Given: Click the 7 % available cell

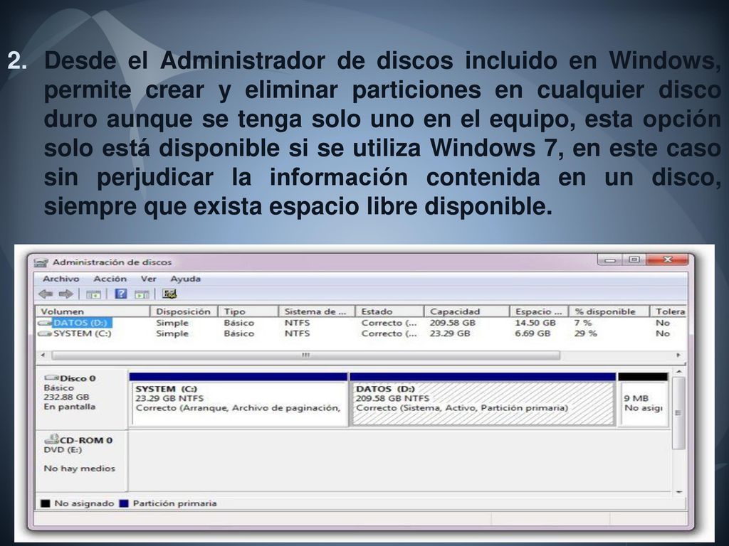Looking at the screenshot, I should tap(583, 323).
